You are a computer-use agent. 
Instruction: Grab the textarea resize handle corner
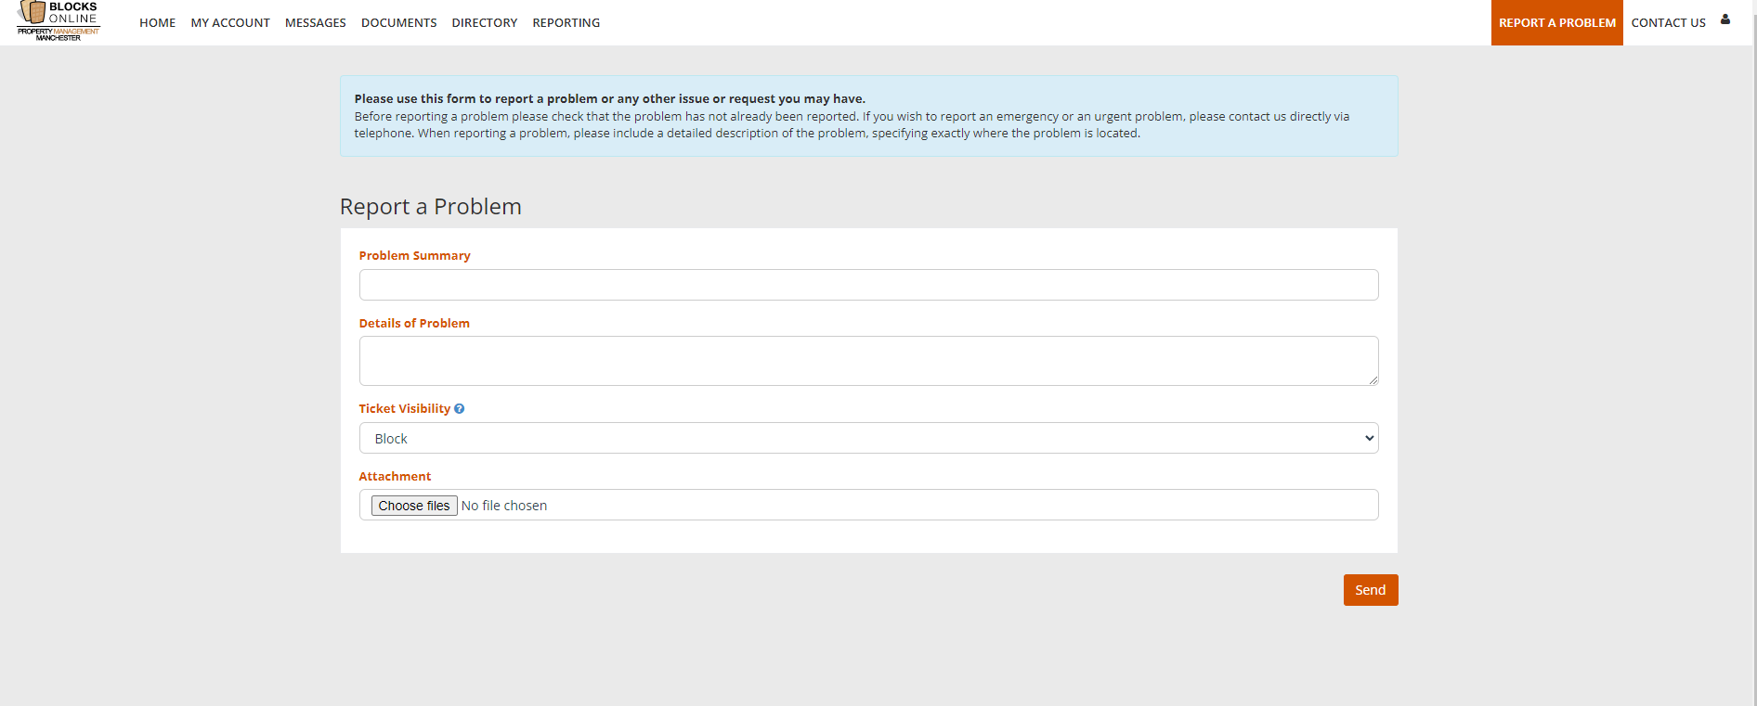[1373, 380]
